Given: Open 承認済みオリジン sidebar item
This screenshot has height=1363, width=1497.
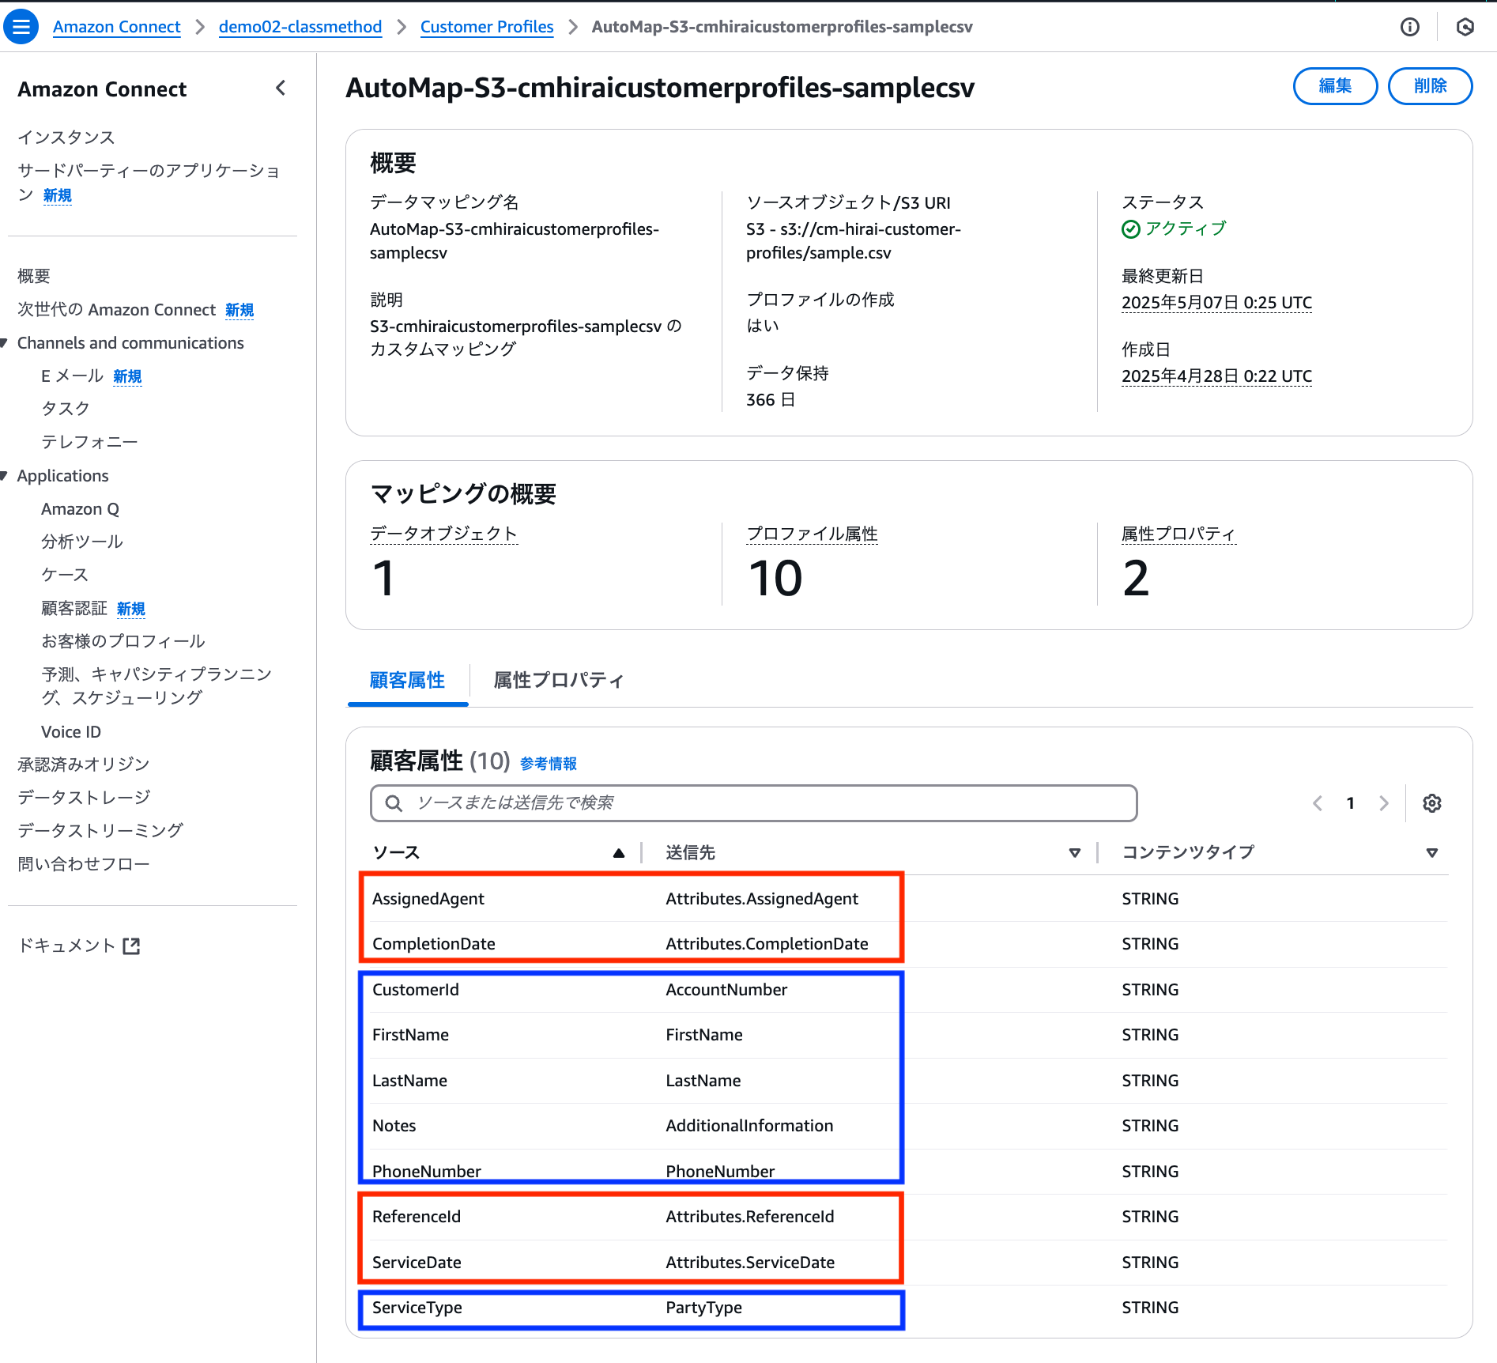Looking at the screenshot, I should coord(84,765).
